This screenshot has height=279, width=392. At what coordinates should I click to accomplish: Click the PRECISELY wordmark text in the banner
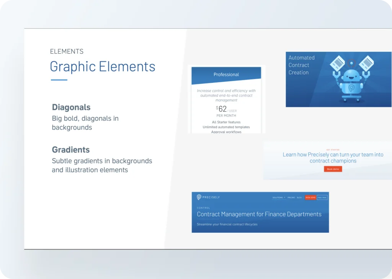211,197
